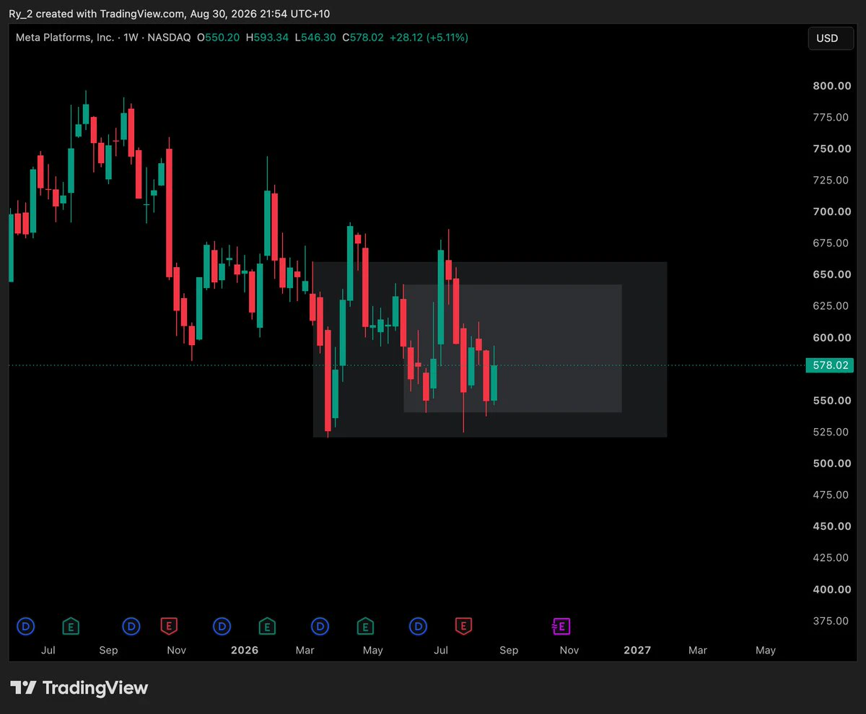Click the dividend marker right of Mar 2026
Image resolution: width=866 pixels, height=714 pixels.
pyautogui.click(x=320, y=626)
